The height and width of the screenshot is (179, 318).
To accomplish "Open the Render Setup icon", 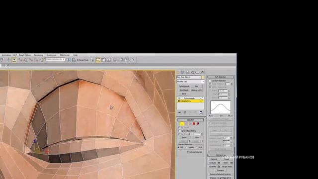I will (121, 60).
